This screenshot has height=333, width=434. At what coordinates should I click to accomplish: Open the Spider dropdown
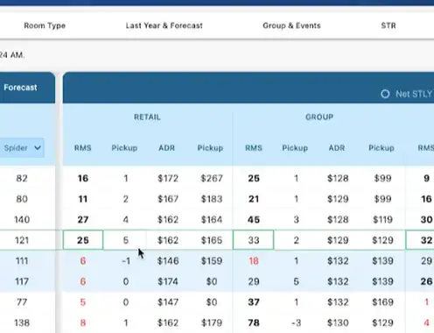(22, 148)
